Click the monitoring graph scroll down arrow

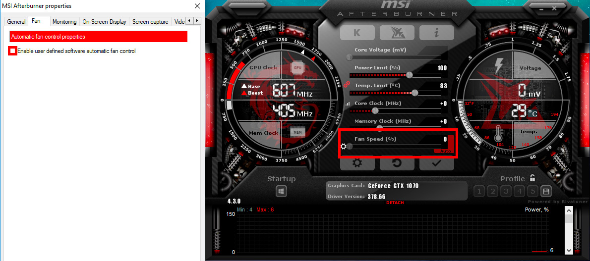click(x=569, y=250)
